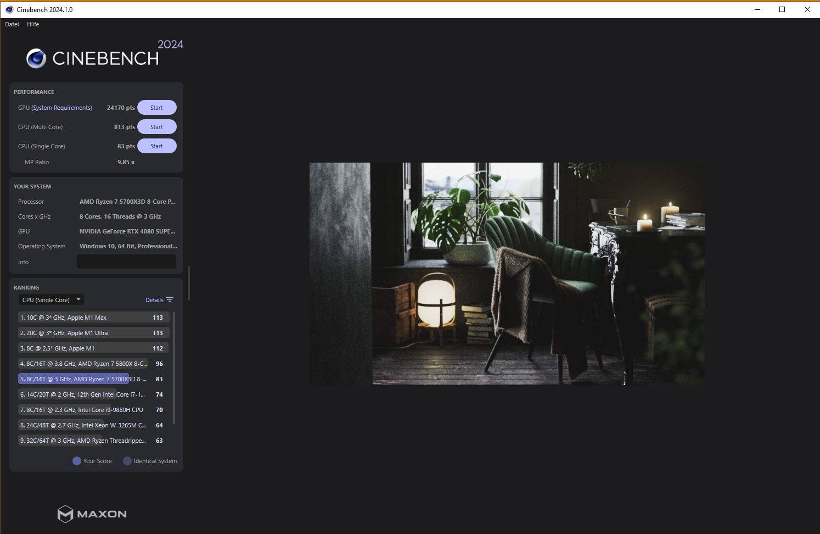Start the CPU Multi Core benchmark
The image size is (820, 534).
click(x=156, y=126)
